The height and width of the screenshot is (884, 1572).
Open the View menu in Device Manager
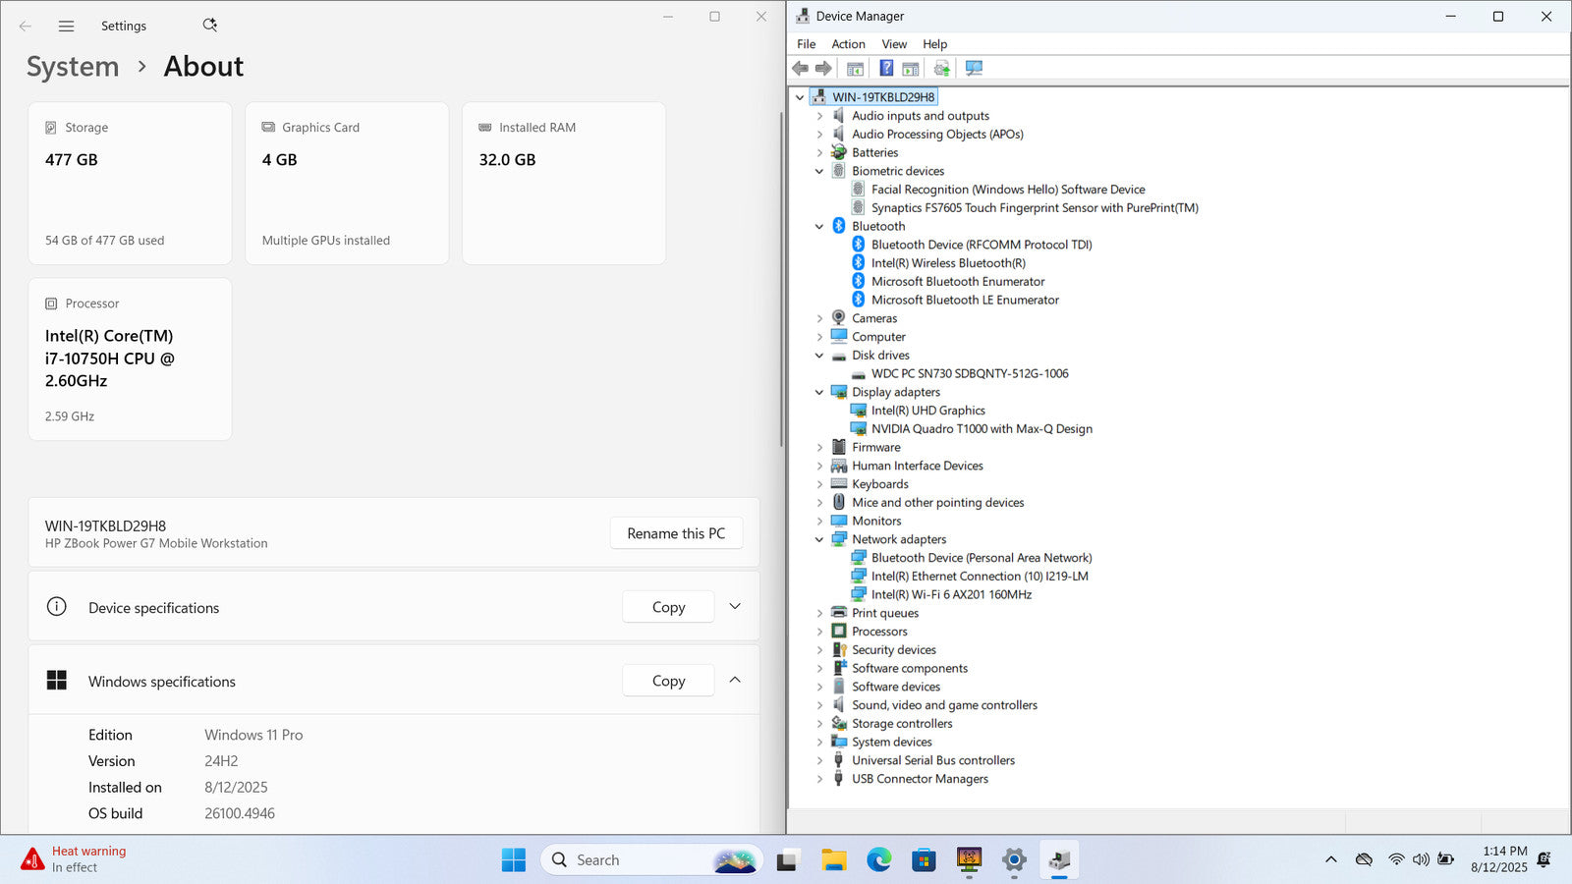pyautogui.click(x=893, y=44)
